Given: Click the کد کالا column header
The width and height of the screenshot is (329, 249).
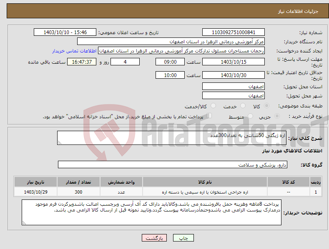Looking at the screenshot, I should point(289,182).
